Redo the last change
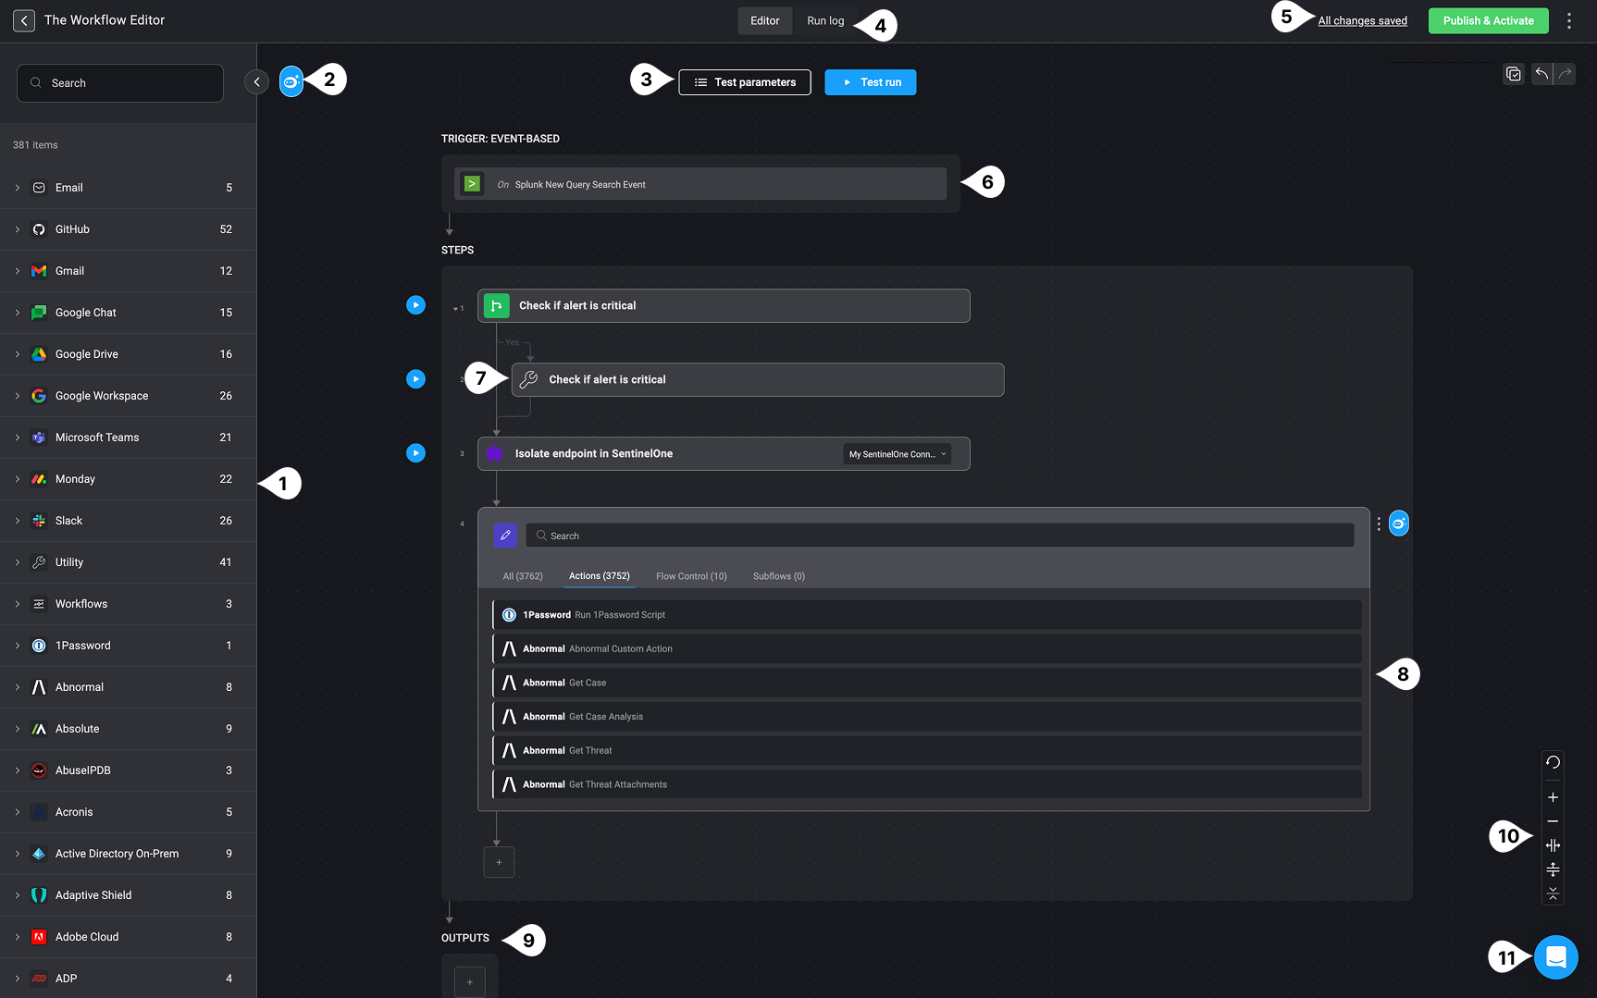Image resolution: width=1597 pixels, height=998 pixels. [x=1565, y=74]
